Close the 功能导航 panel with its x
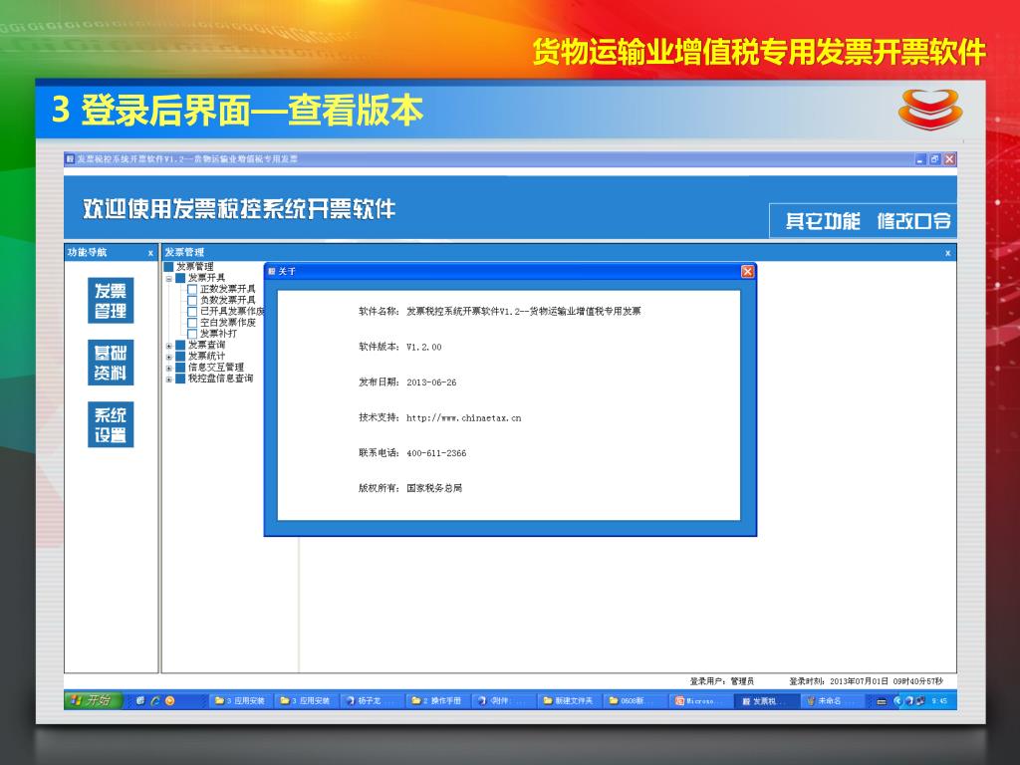 pyautogui.click(x=150, y=253)
